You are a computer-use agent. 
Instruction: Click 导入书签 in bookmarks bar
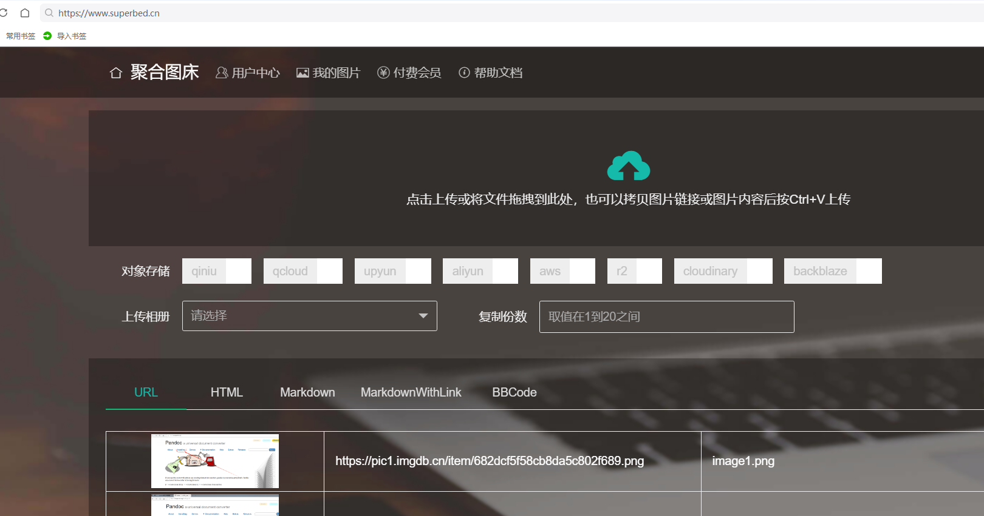(x=72, y=36)
